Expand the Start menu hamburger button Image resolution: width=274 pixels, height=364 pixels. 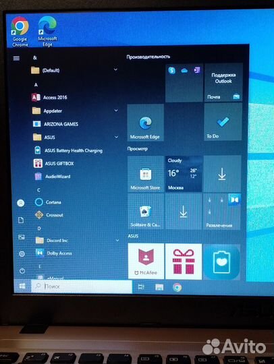16,58
